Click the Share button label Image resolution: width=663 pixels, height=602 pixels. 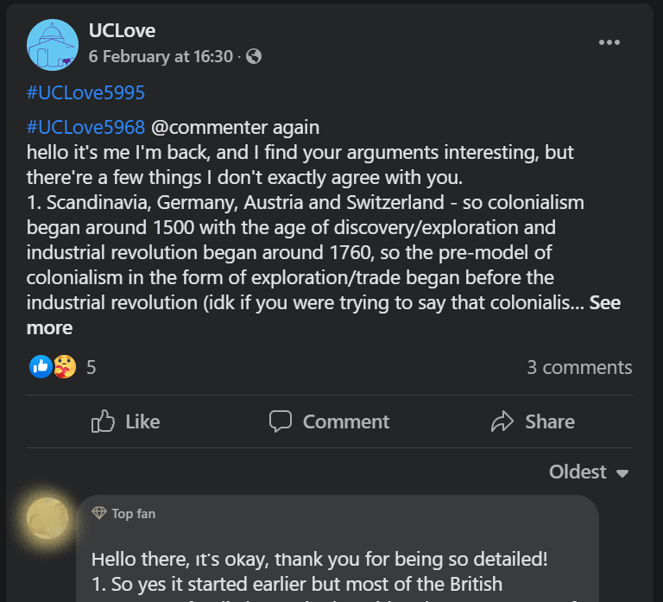[x=550, y=421]
